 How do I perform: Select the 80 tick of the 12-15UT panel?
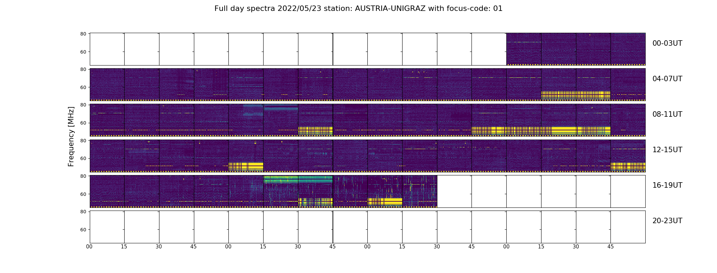[83, 140]
